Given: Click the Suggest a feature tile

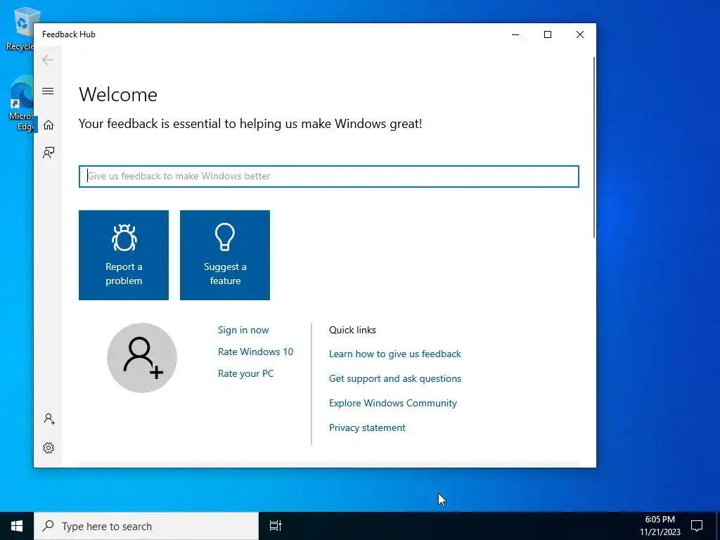Looking at the screenshot, I should click(x=225, y=255).
